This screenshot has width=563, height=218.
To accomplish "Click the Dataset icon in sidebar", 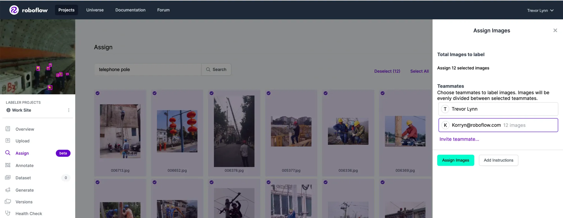I will 8,178.
